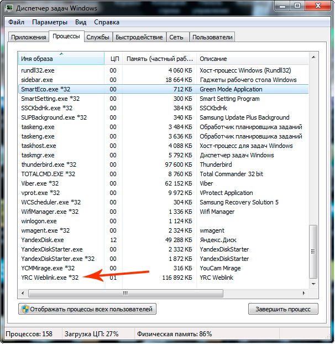Image resolution: width=335 pixels, height=344 pixels.
Task: Click the horizontal scrollbar thumb
Action: pyautogui.click(x=125, y=293)
